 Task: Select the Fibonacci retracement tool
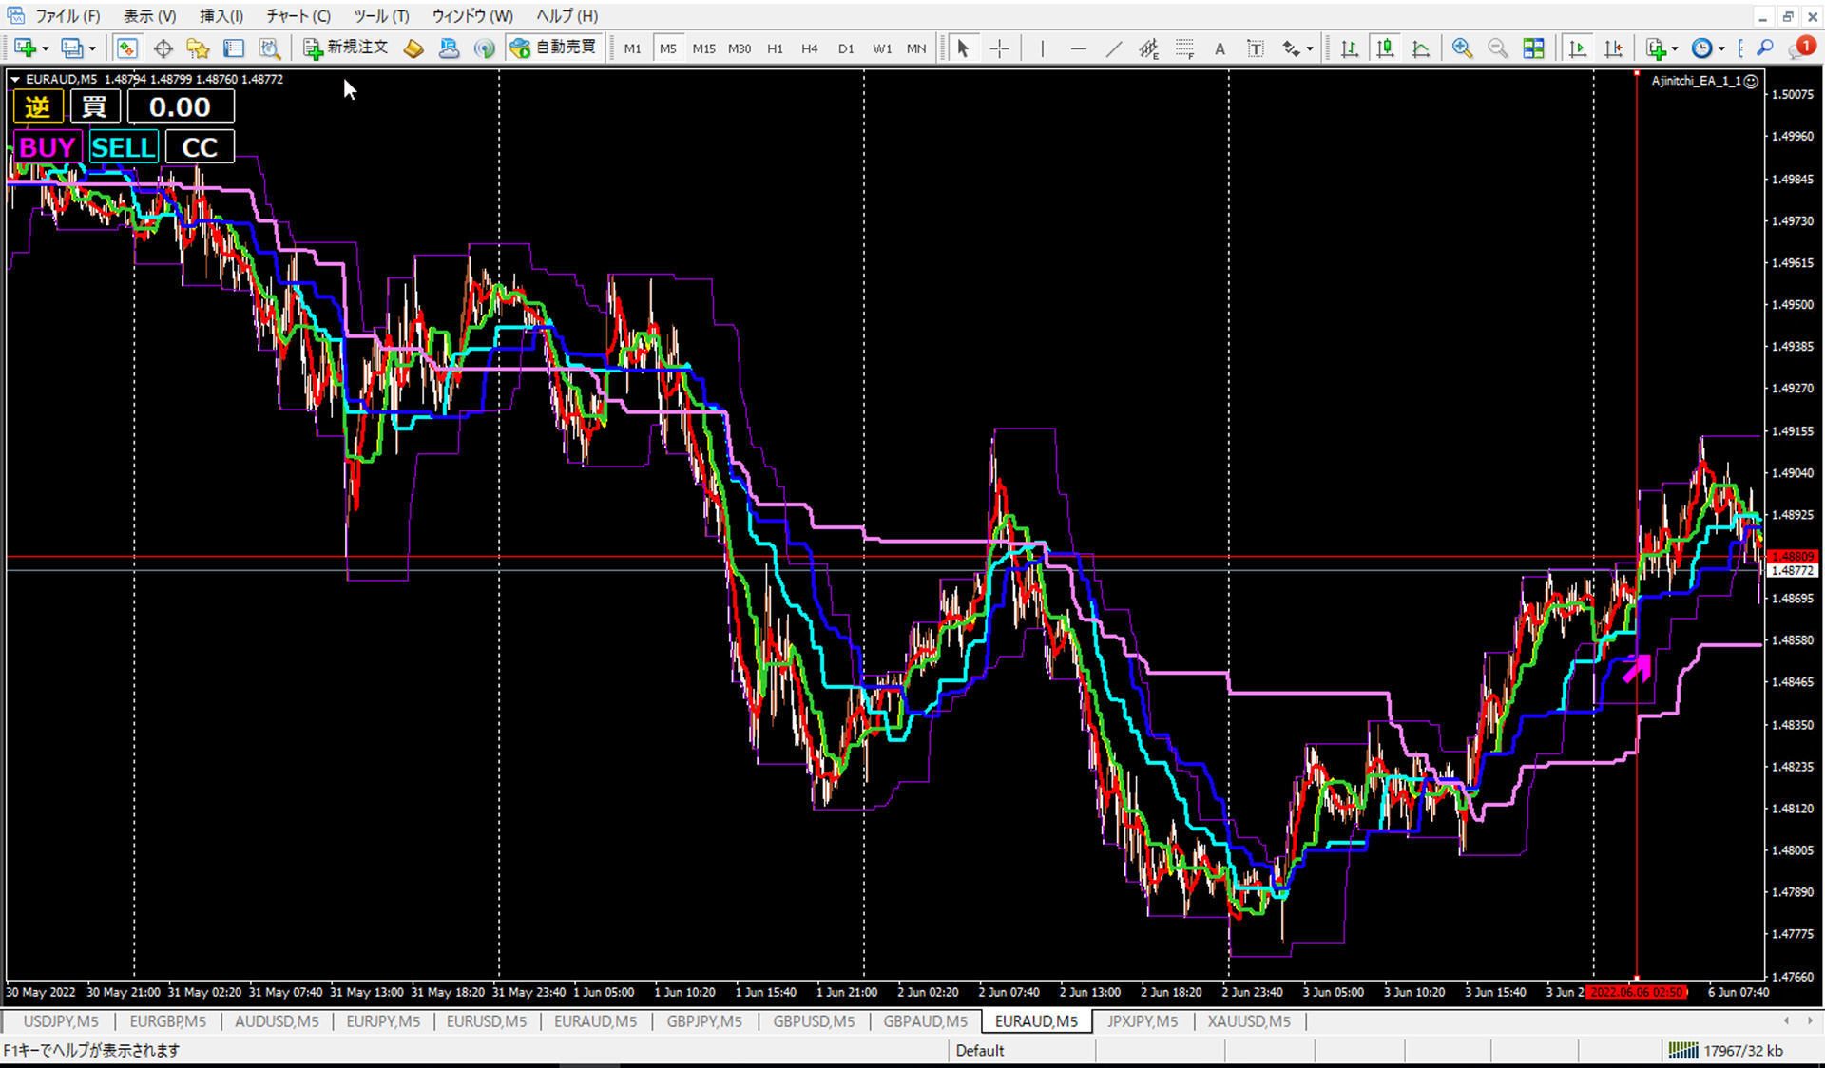(x=1184, y=48)
